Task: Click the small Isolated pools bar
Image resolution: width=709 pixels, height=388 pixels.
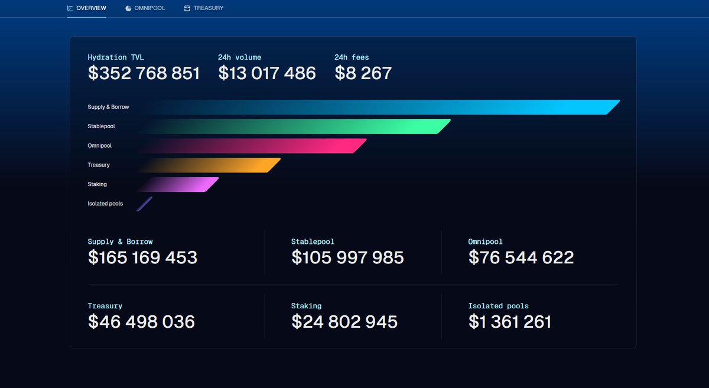Action: pyautogui.click(x=144, y=204)
